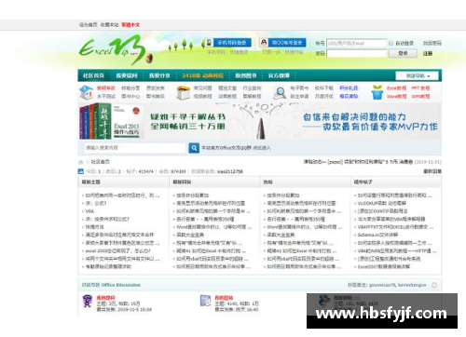The width and height of the screenshot is (466, 337).
Task: Switch to the 最新回复 column tab
Action: [x=182, y=182]
